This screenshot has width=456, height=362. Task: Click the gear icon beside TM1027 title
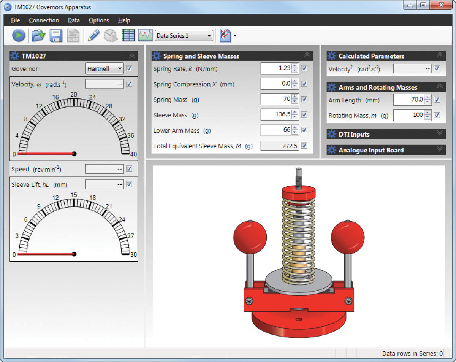click(x=15, y=56)
